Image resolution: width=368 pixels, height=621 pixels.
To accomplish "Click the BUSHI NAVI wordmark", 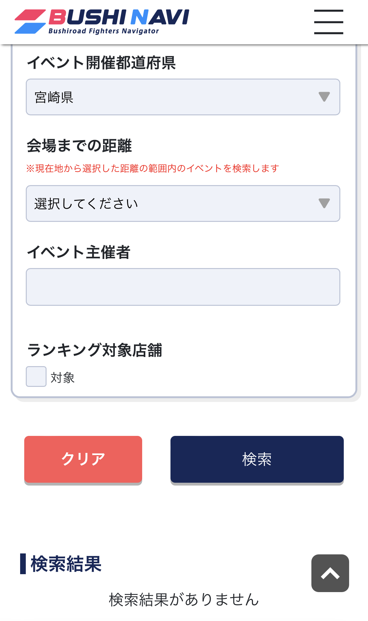I will [x=119, y=17].
